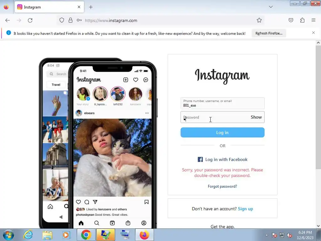The width and height of the screenshot is (321, 241).
Task: Click the Facebook logo icon
Action: [x=200, y=159]
